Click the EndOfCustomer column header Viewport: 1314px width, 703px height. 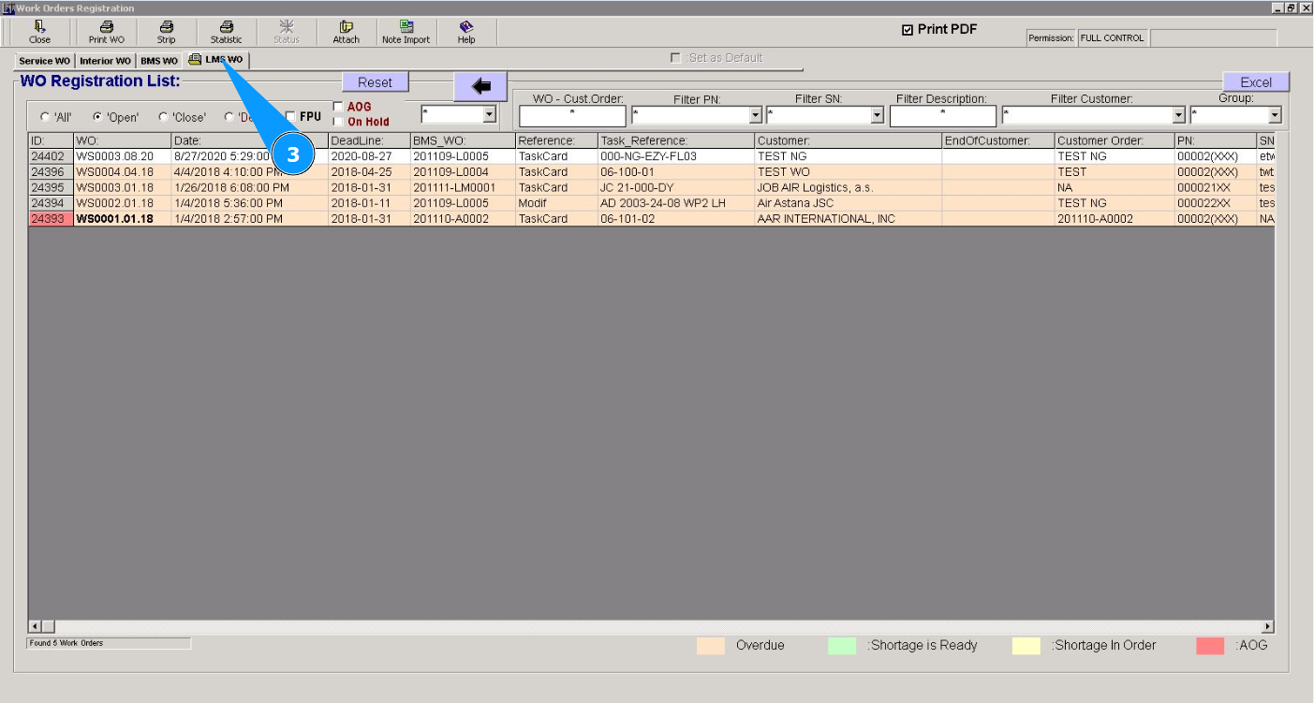tap(998, 140)
